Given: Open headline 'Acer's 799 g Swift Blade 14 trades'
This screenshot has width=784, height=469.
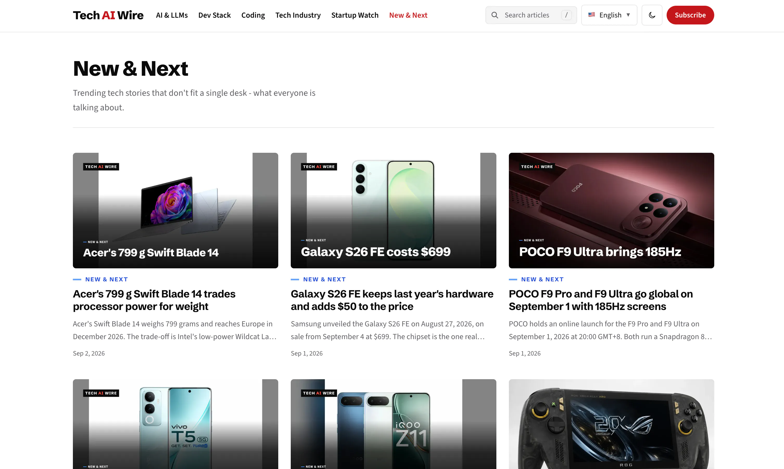Looking at the screenshot, I should 154,300.
